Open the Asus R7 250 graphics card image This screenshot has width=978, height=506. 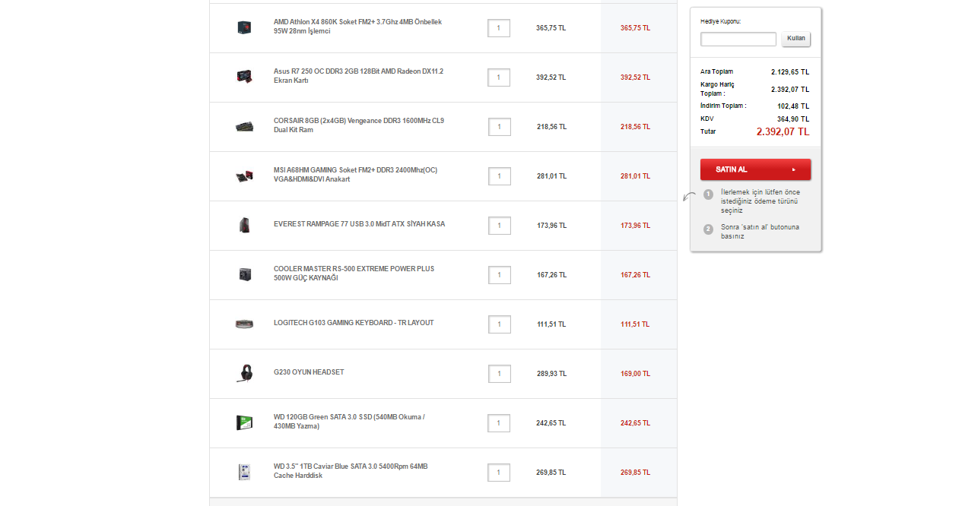244,77
